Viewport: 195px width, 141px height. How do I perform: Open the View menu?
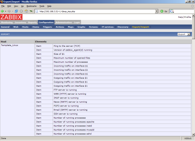click(16, 6)
